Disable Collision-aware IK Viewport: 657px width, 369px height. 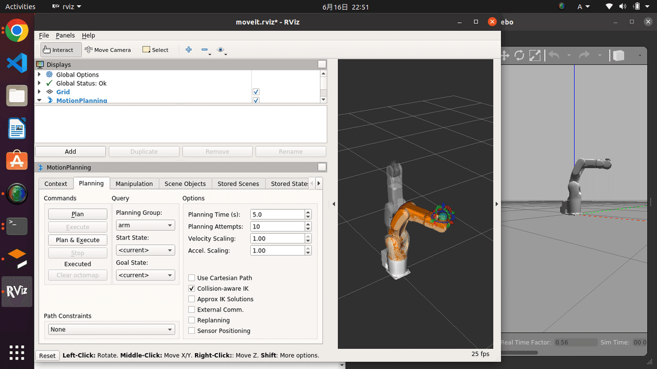pyautogui.click(x=192, y=288)
